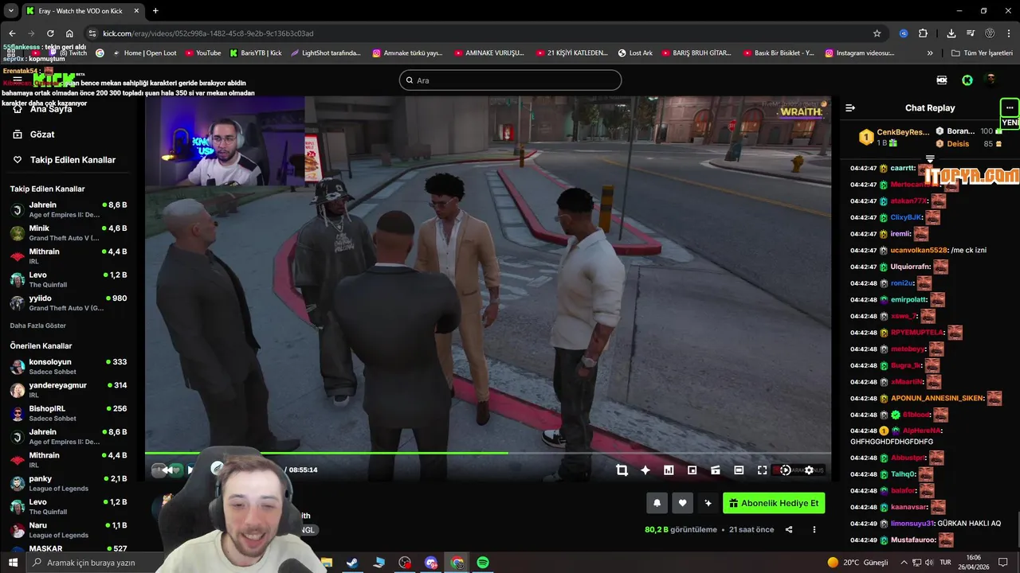The height and width of the screenshot is (573, 1020).
Task: Click the rewind button in player
Action: pos(167,470)
